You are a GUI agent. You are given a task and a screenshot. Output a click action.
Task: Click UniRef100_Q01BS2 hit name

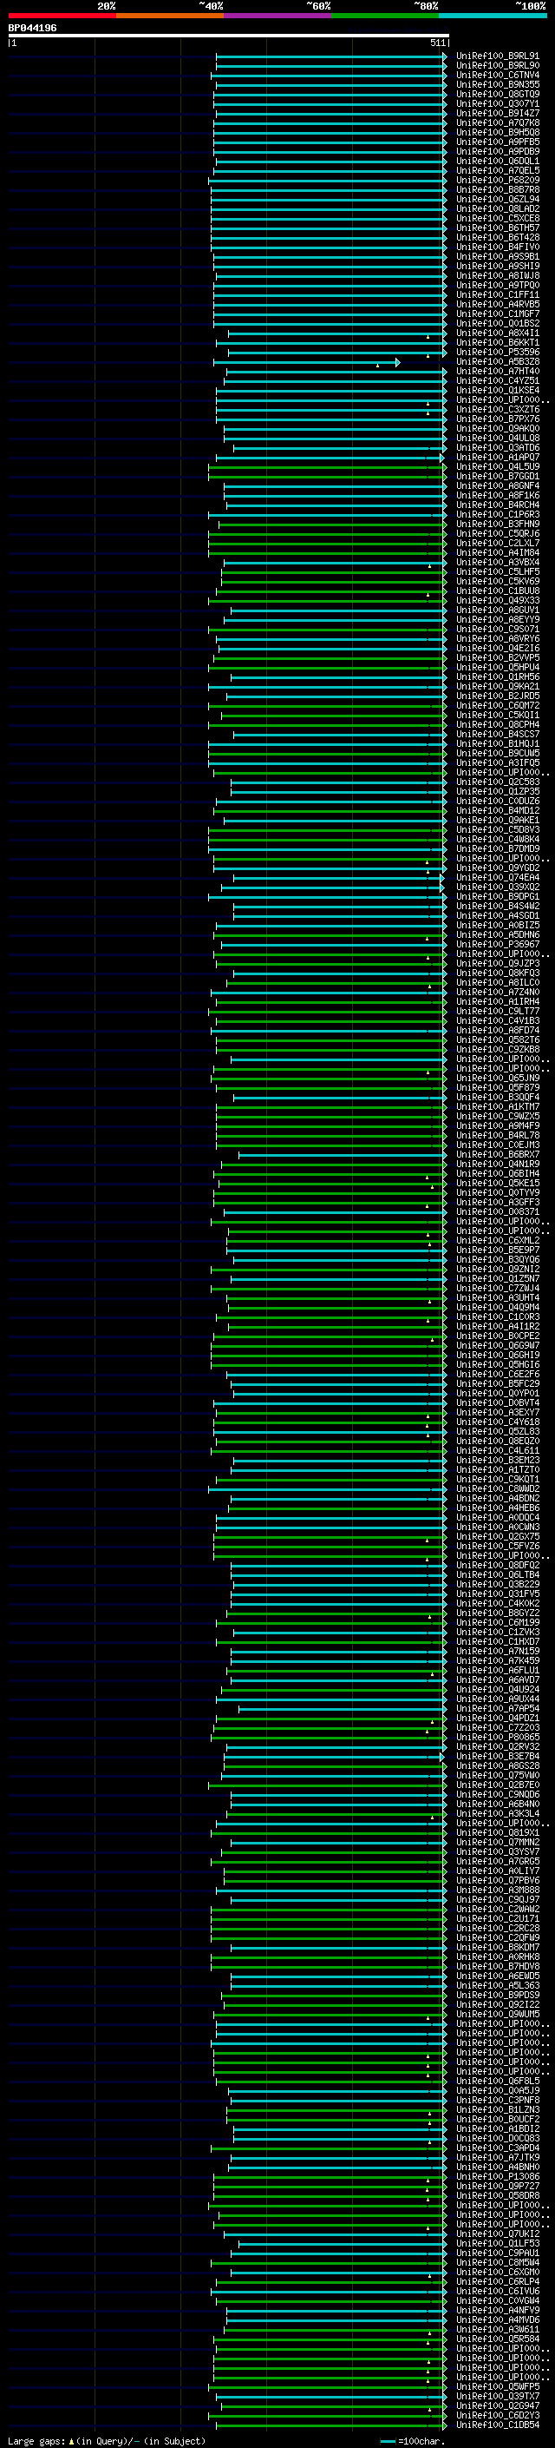coord(497,323)
